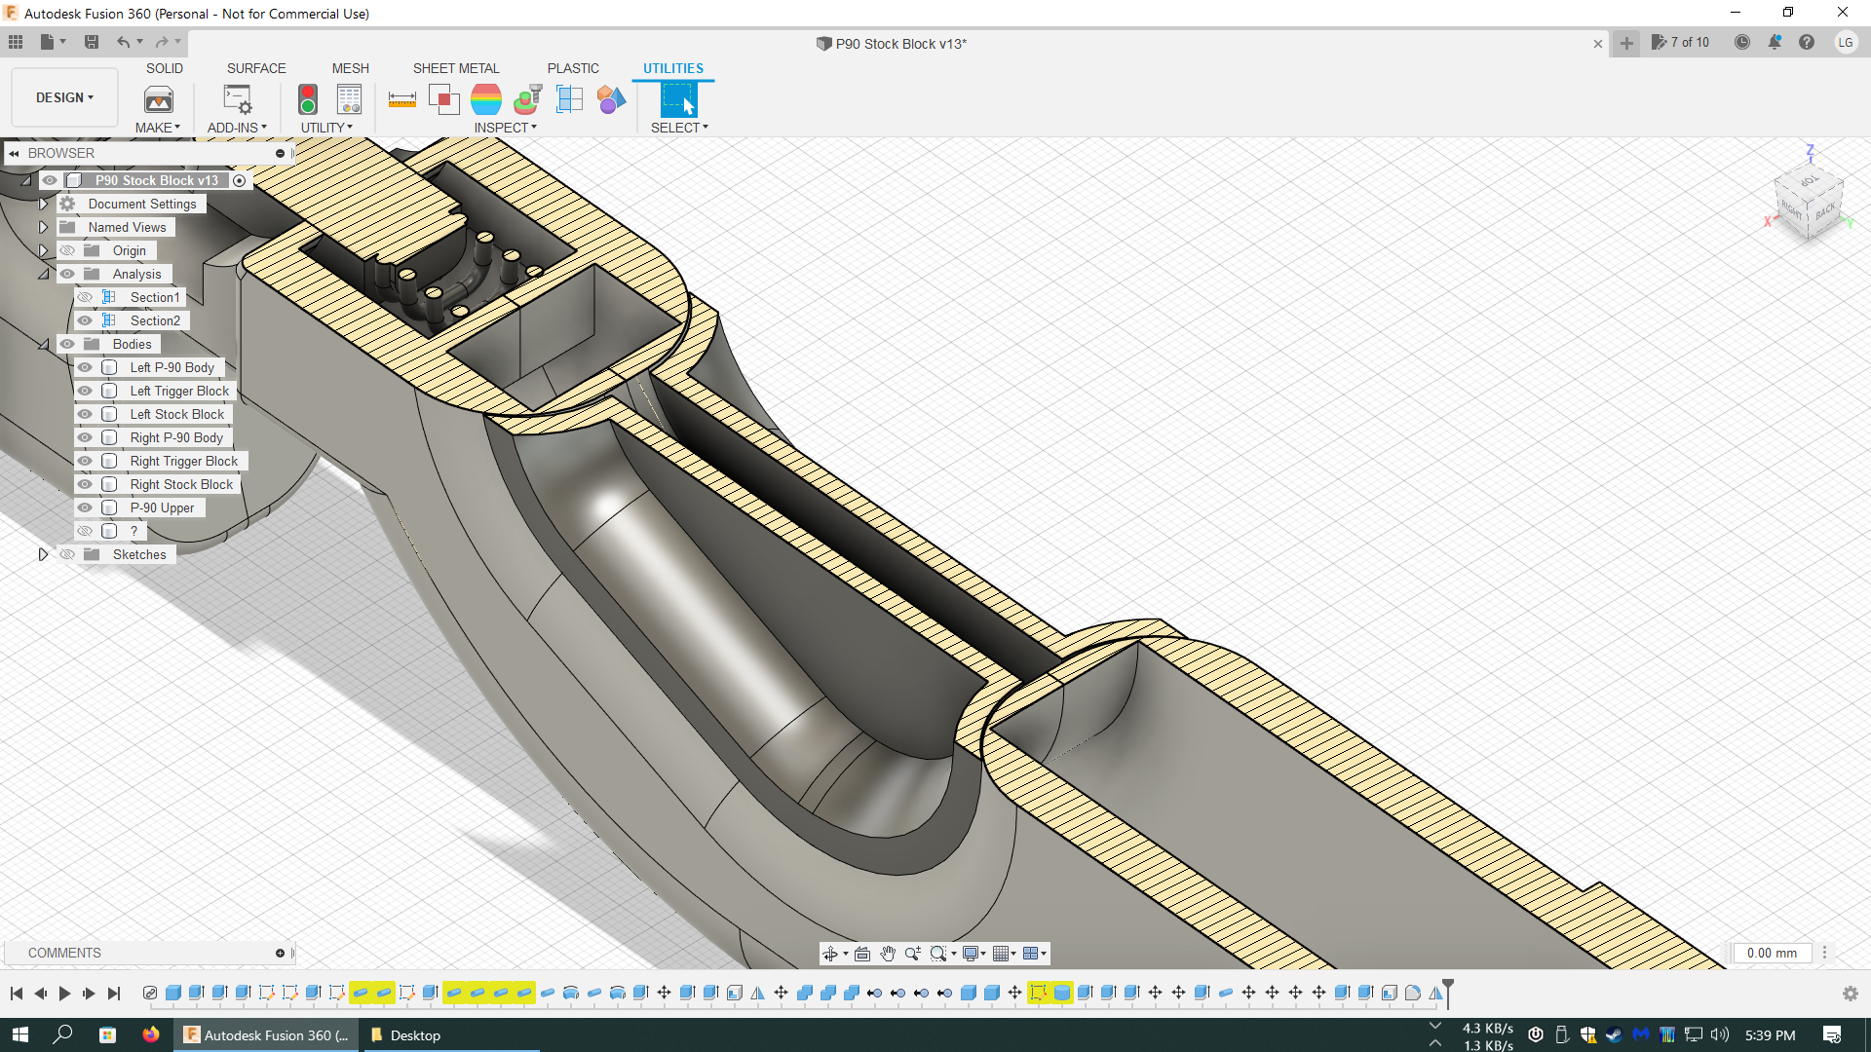Toggle visibility of P-90 Upper body
Viewport: 1871px width, 1052px height.
pyautogui.click(x=86, y=507)
